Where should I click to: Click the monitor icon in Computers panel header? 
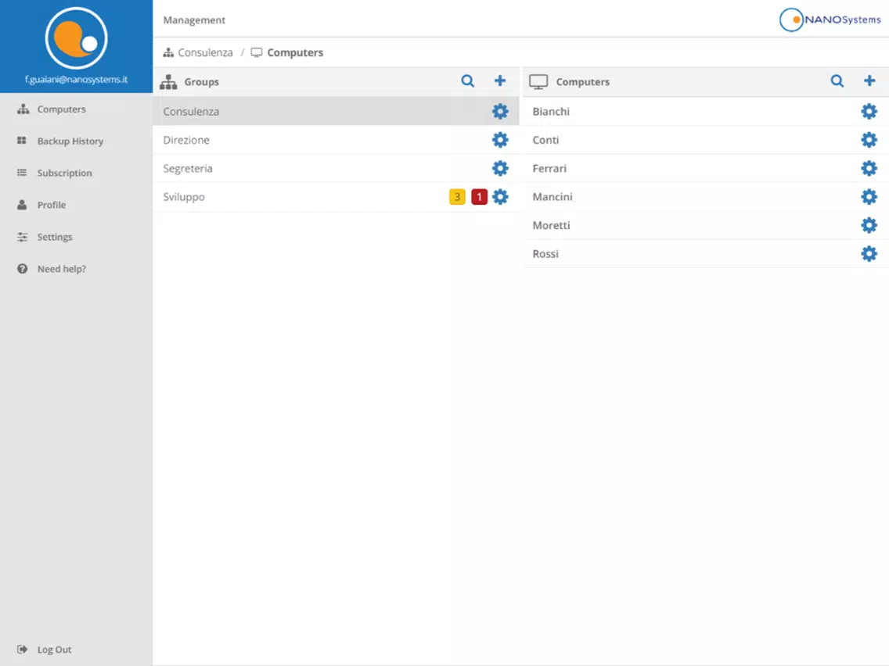tap(538, 82)
